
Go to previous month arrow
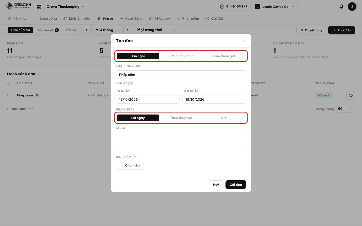[x=86, y=30]
